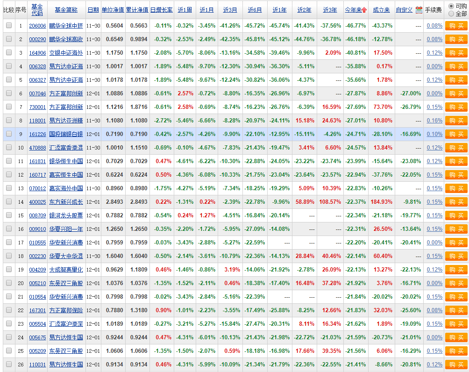Screen dimensions: 469x372
Task: Check the compare box for fund 161226
Action: [x=9, y=134]
